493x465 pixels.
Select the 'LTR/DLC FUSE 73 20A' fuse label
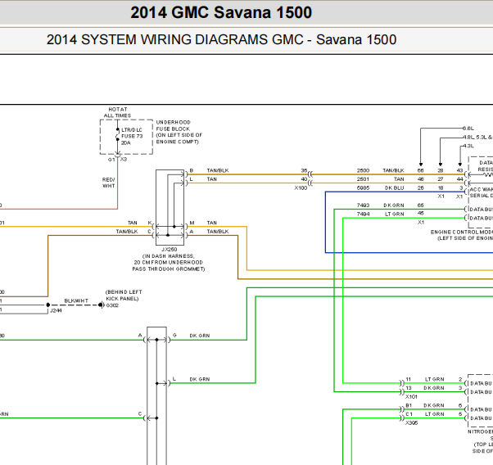point(132,136)
